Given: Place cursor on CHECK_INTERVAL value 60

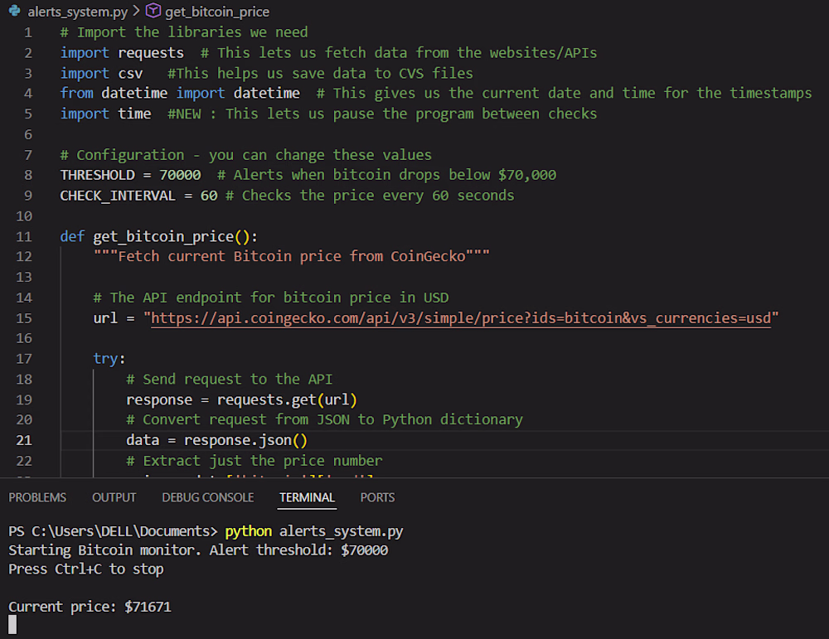Looking at the screenshot, I should (209, 196).
